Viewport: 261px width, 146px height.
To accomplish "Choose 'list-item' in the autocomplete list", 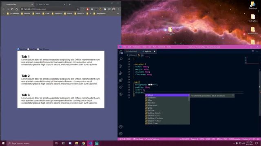I will coord(167,123).
